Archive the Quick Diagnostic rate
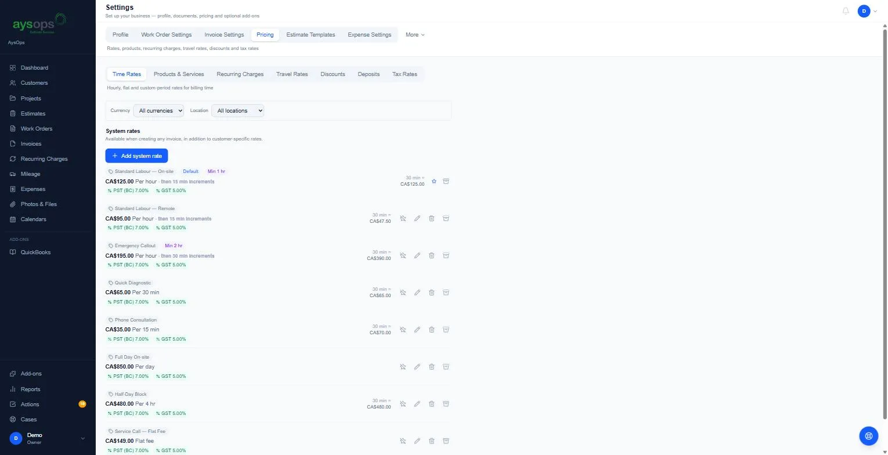The width and height of the screenshot is (888, 455). pyautogui.click(x=446, y=292)
